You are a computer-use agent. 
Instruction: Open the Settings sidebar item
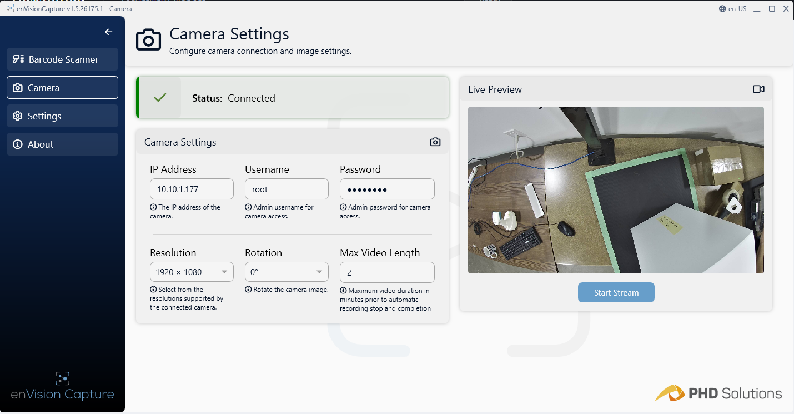click(62, 116)
